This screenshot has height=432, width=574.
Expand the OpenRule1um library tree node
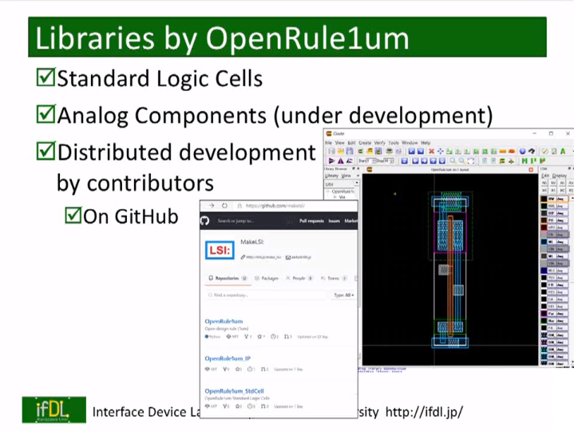[x=328, y=191]
